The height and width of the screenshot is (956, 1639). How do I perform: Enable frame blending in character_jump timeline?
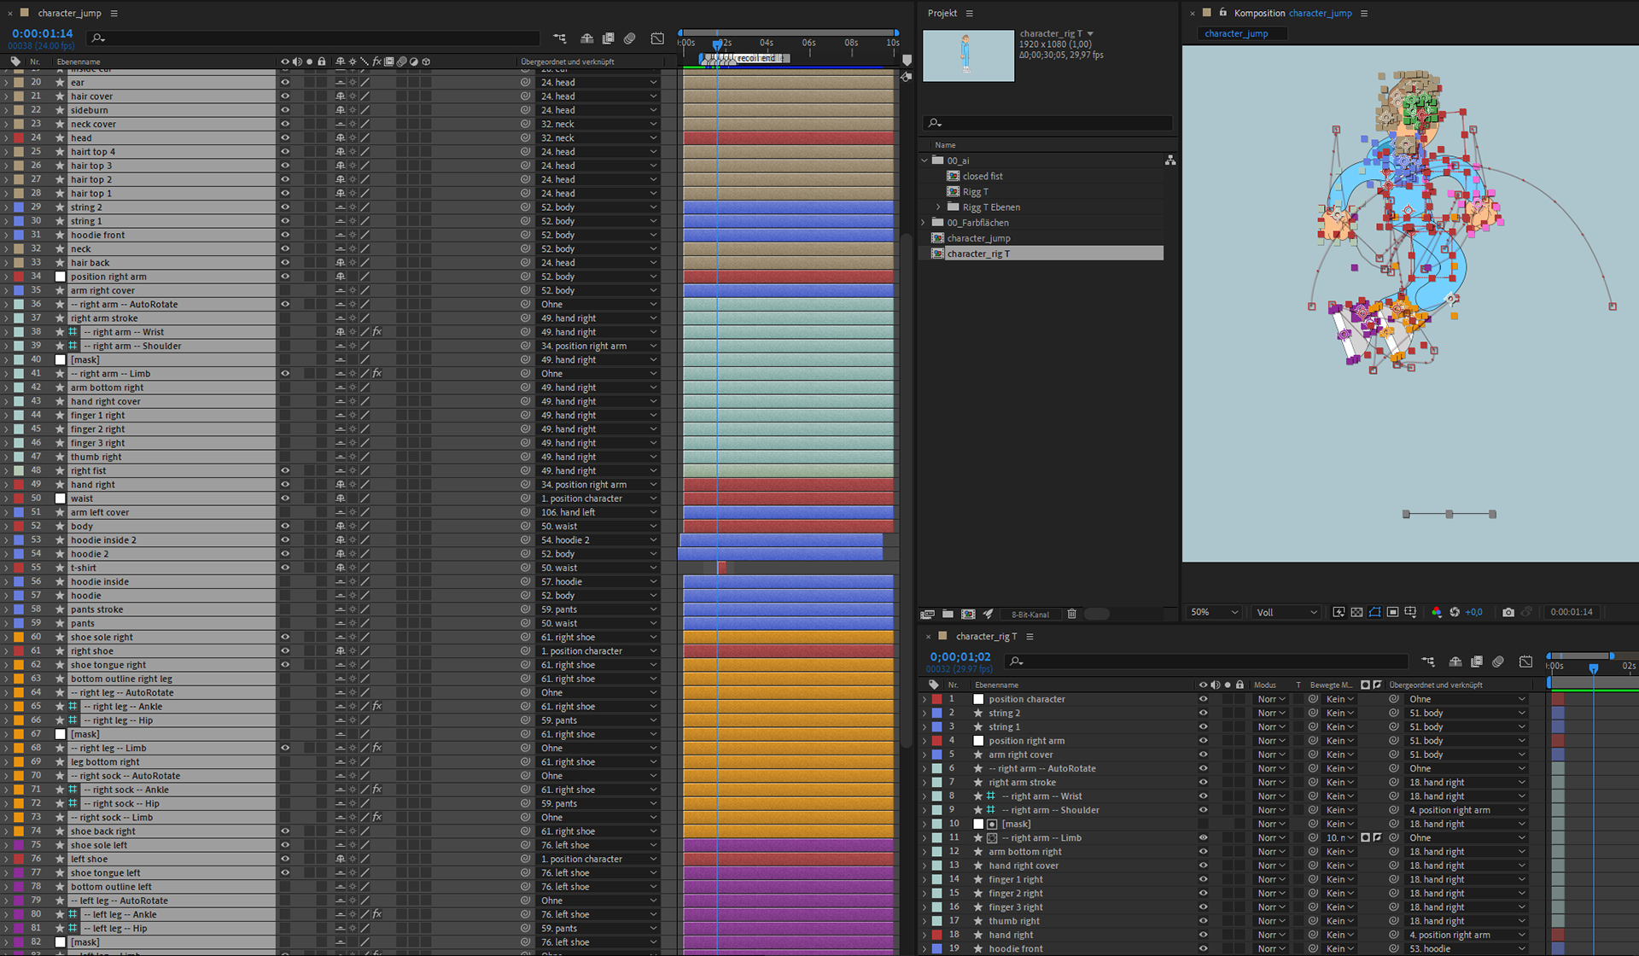609,38
